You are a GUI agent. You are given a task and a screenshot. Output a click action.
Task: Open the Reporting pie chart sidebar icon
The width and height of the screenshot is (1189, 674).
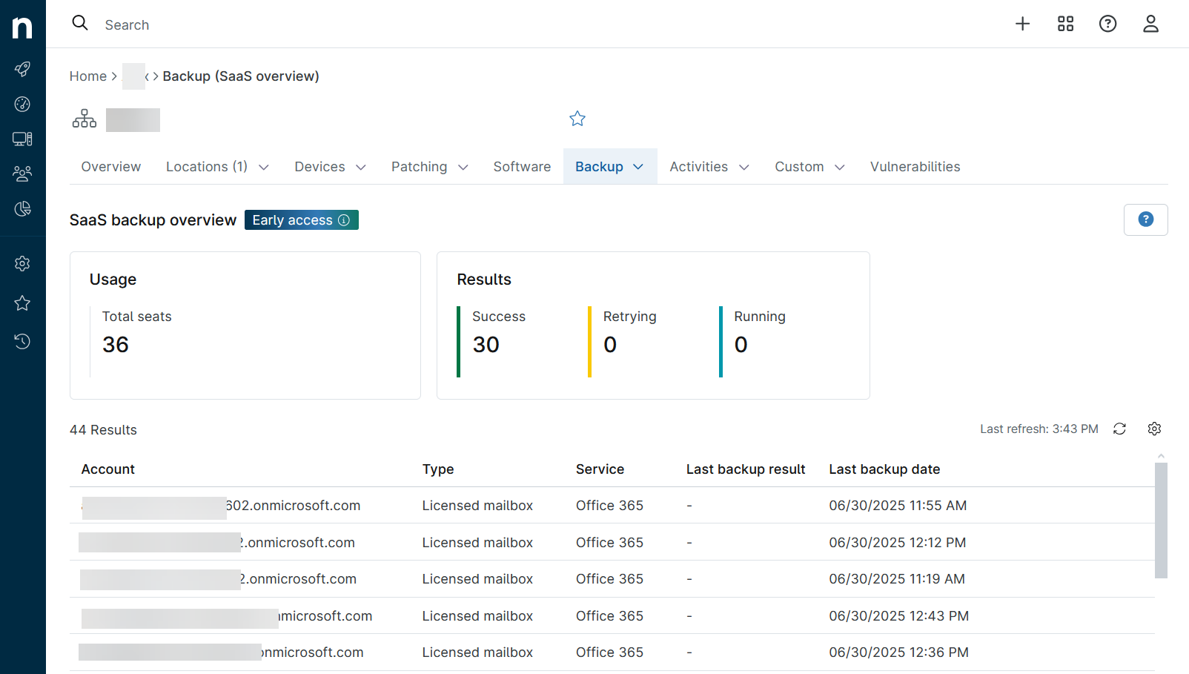click(22, 209)
